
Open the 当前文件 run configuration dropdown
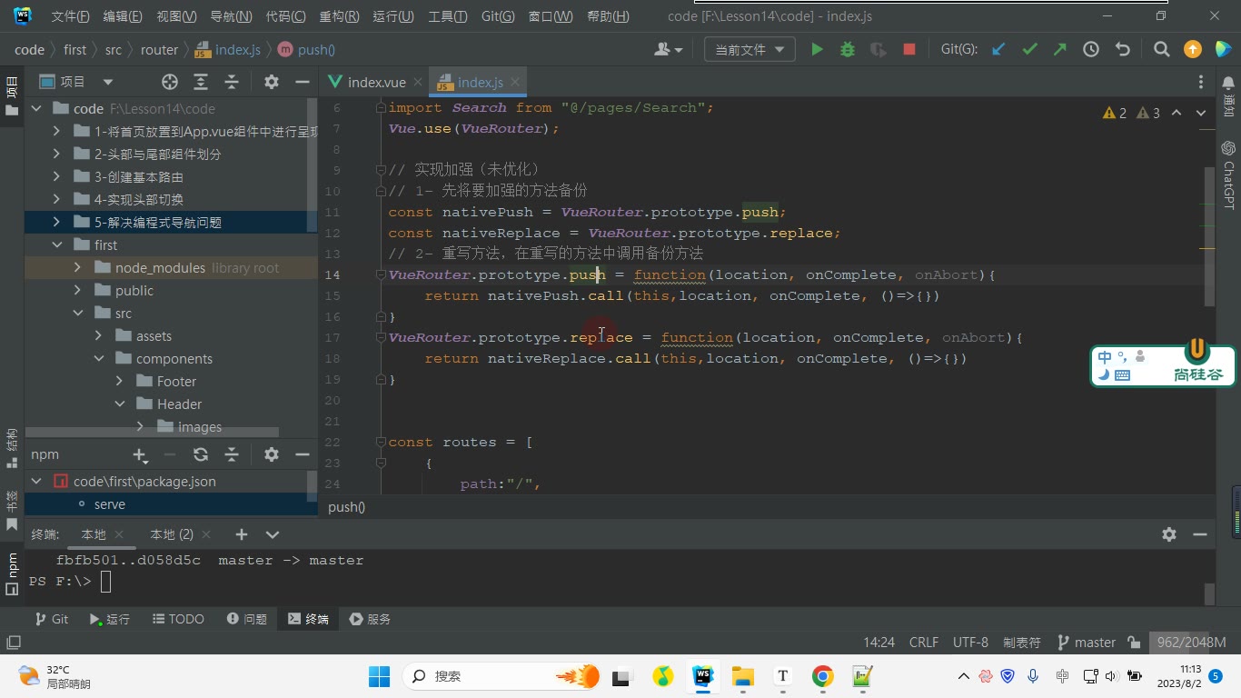(750, 50)
